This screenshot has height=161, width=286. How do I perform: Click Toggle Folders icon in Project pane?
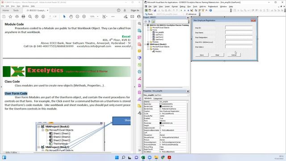tap(153, 21)
